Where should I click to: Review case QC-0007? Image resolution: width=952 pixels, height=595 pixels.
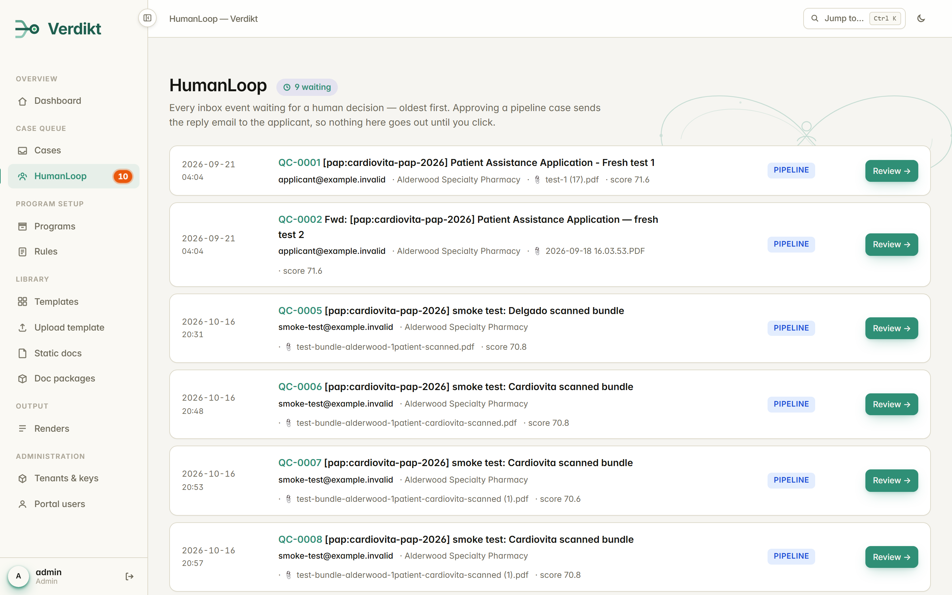(892, 481)
